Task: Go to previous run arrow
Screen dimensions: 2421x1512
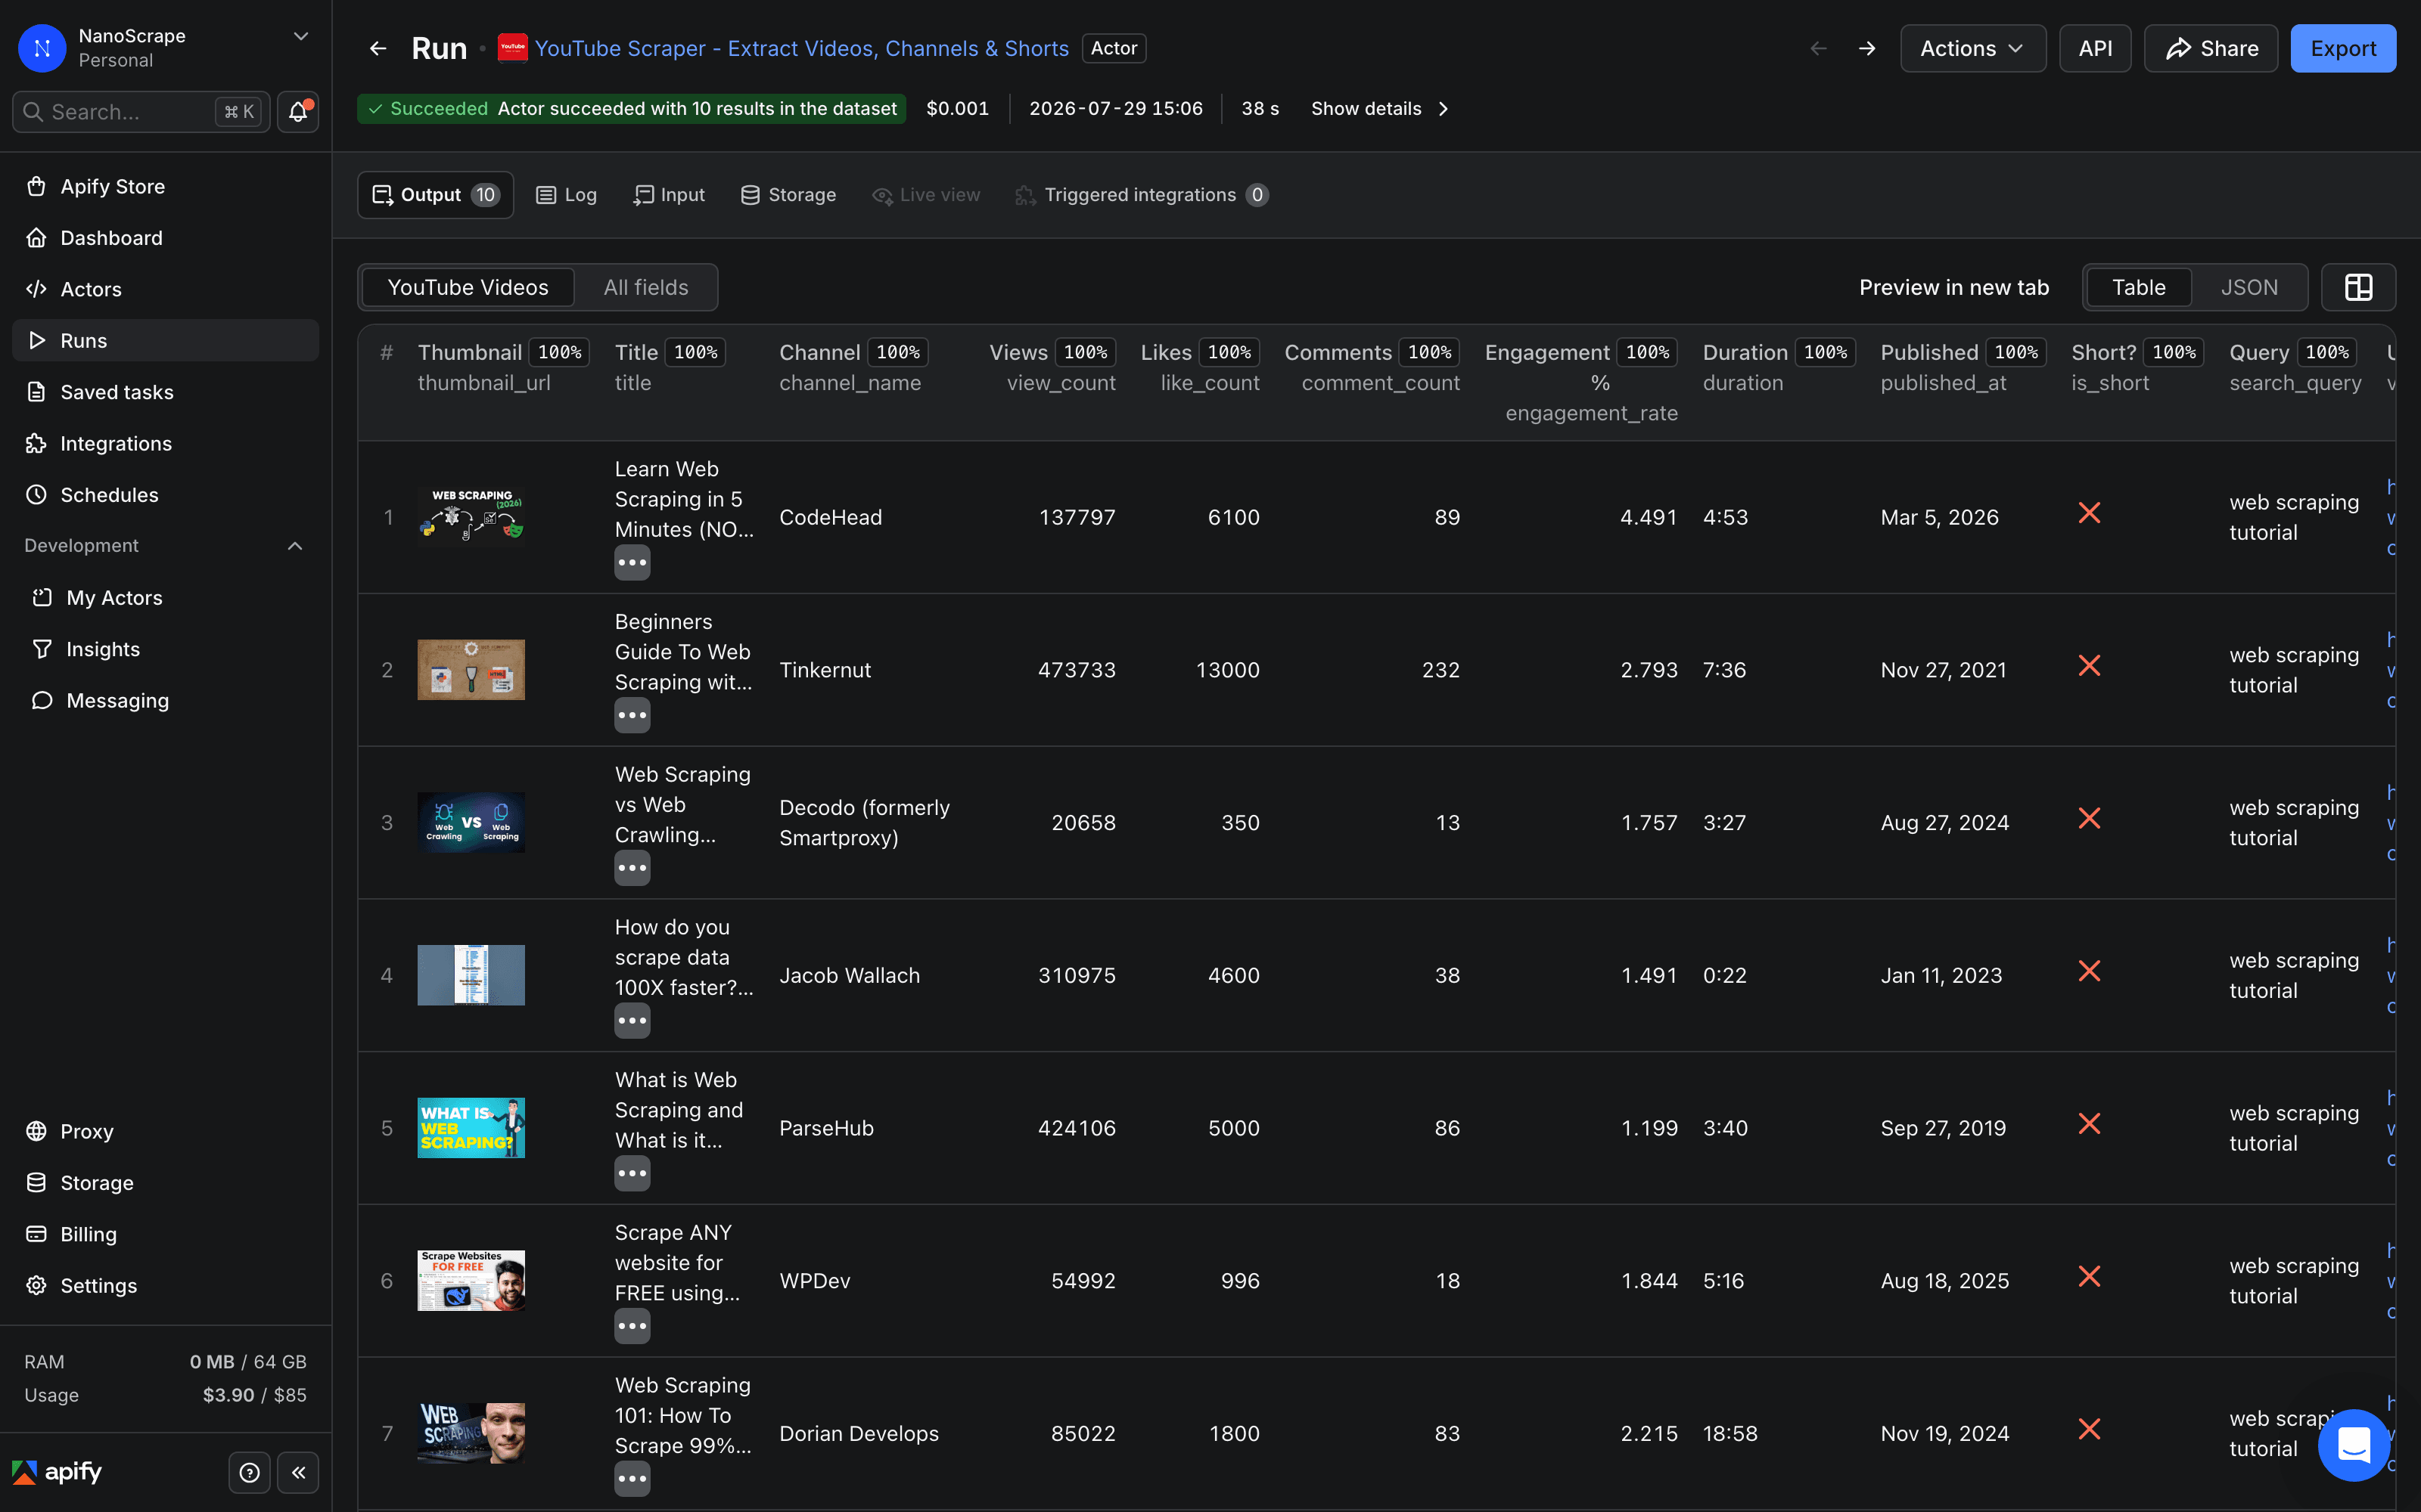Action: point(1819,48)
